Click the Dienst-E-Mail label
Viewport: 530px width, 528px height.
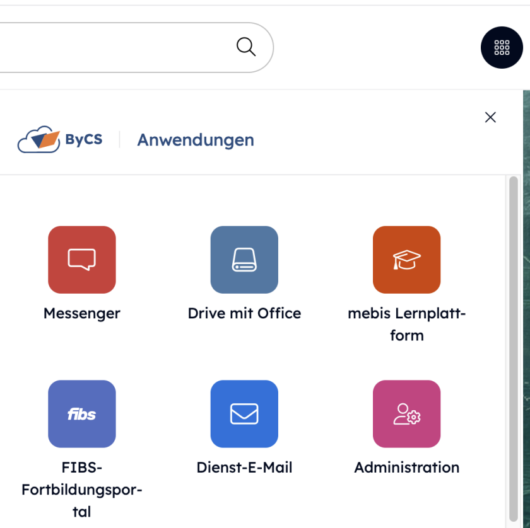point(244,468)
